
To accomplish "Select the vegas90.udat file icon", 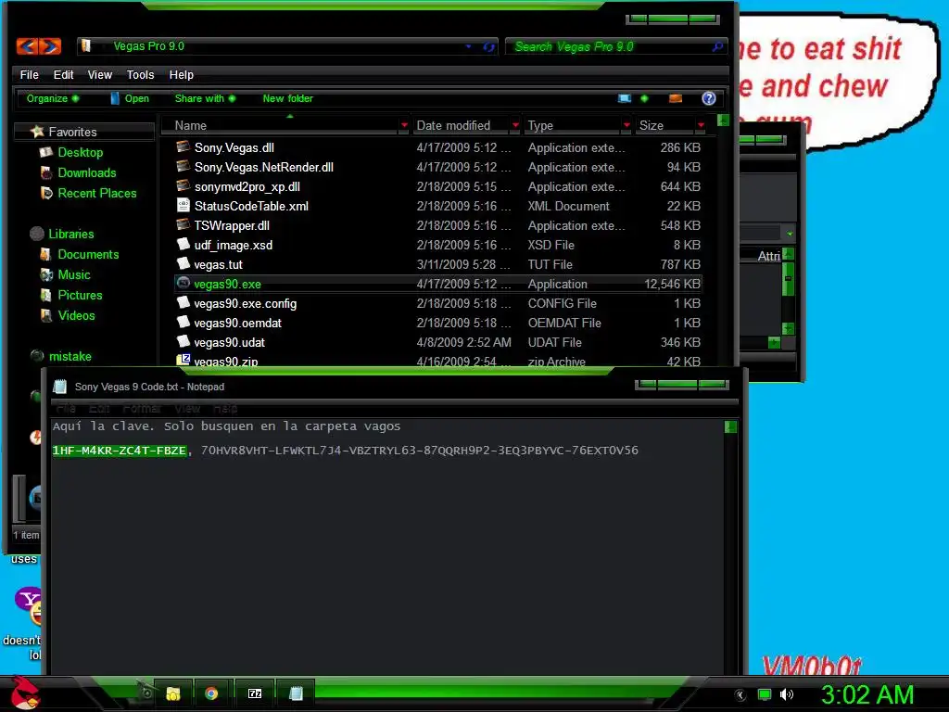I will tap(183, 341).
